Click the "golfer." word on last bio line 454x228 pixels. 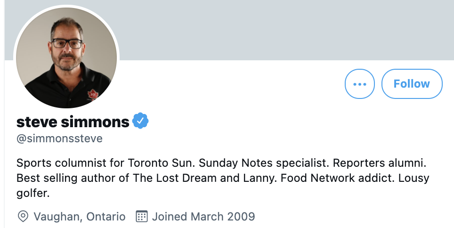click(33, 194)
